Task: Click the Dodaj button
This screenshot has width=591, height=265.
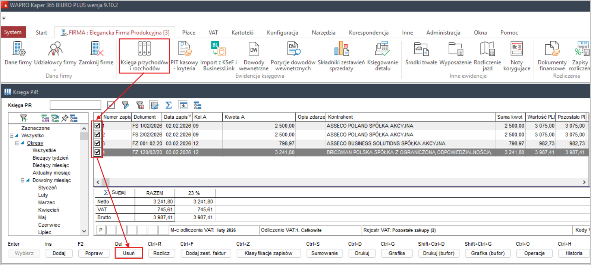Action: [59, 253]
